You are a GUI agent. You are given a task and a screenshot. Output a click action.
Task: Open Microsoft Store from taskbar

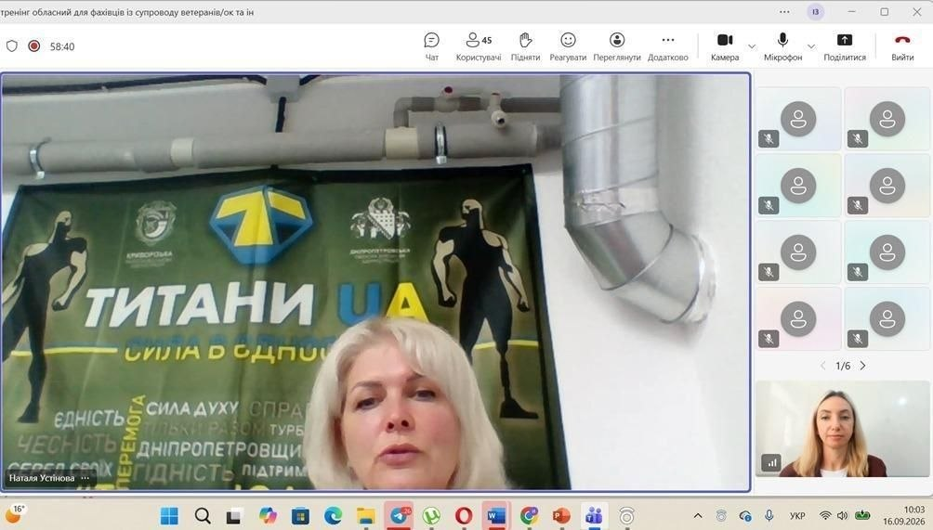point(300,516)
